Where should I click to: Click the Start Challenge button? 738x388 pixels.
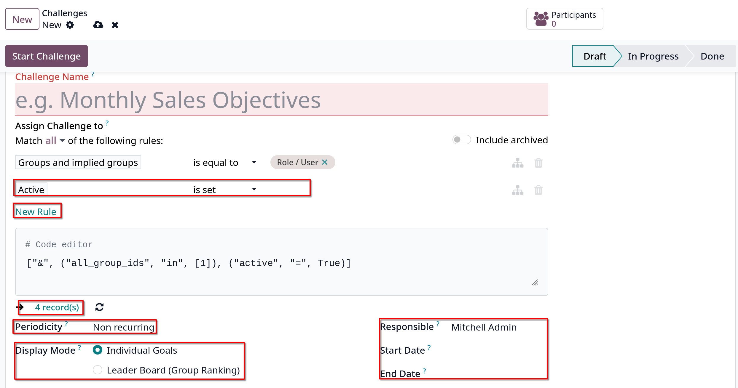[47, 56]
